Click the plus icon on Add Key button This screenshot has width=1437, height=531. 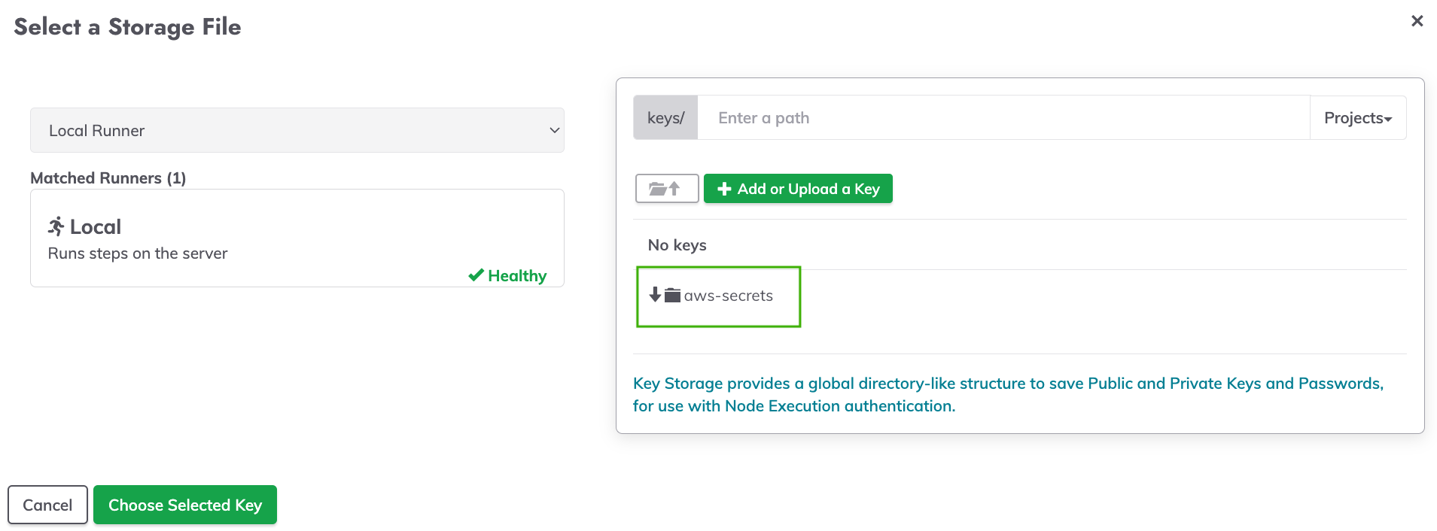click(724, 189)
